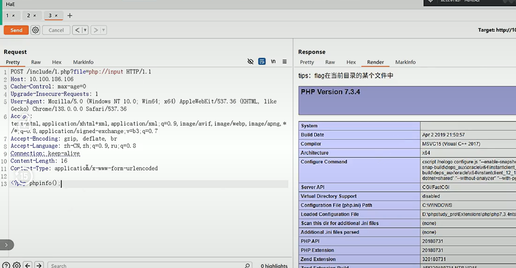Click Zend Extension value 320180731
The image size is (516, 268).
pyautogui.click(x=434, y=259)
